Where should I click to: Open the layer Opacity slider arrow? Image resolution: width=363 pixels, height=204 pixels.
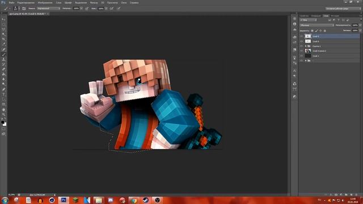pyautogui.click(x=360, y=25)
